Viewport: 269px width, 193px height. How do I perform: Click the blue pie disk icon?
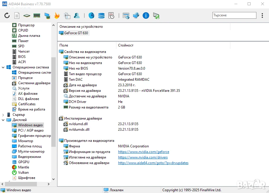(x=91, y=15)
